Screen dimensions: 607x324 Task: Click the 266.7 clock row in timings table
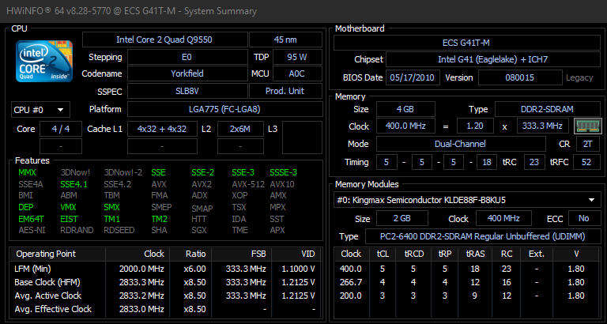coord(467,282)
